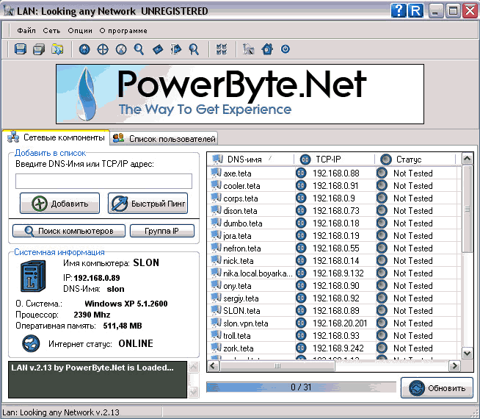
Task: Select the dumbo.teta entry
Action: [243, 223]
